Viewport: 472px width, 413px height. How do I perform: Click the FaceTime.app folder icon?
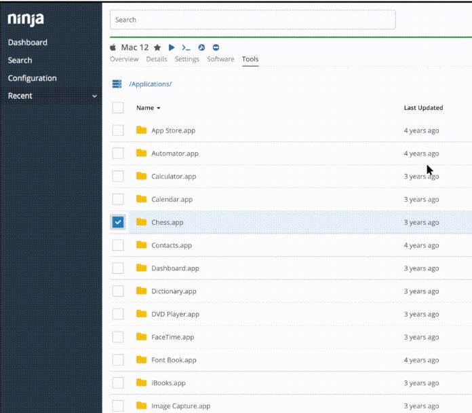(x=141, y=336)
